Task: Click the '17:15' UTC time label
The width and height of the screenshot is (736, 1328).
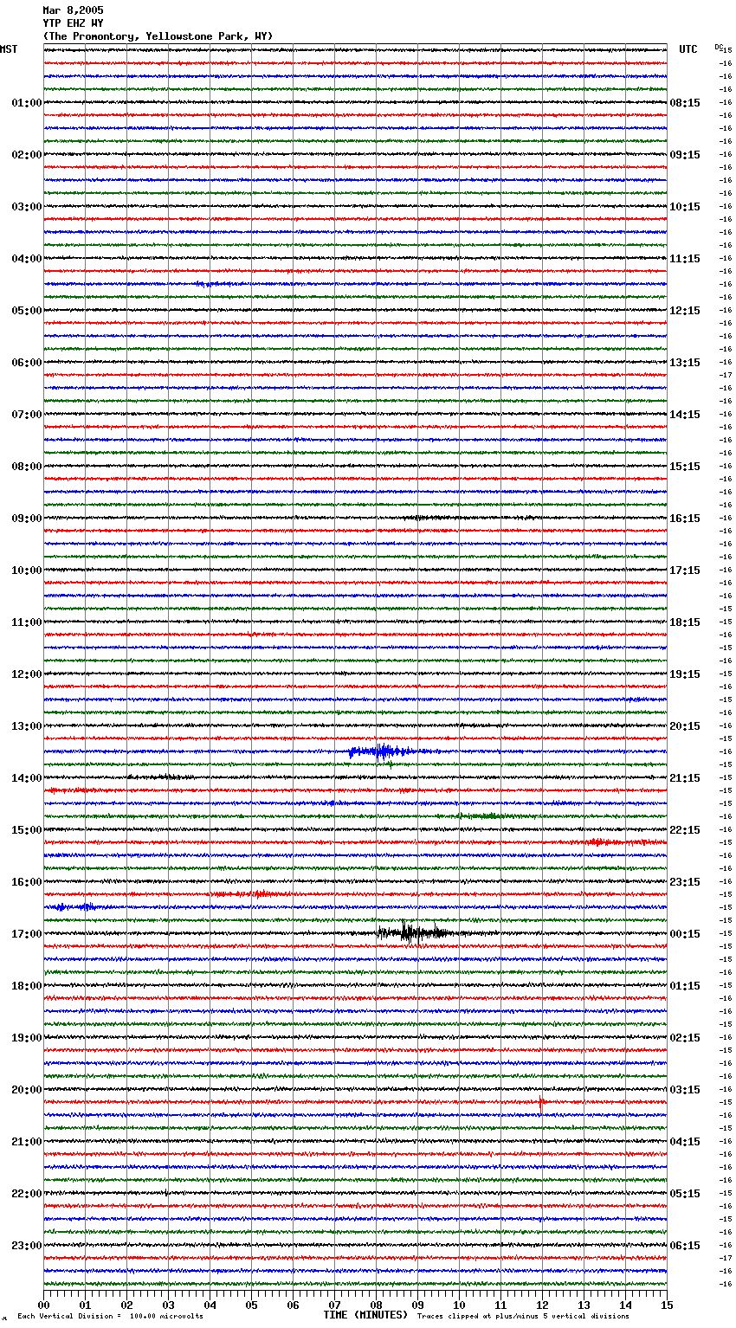Action: [x=685, y=571]
